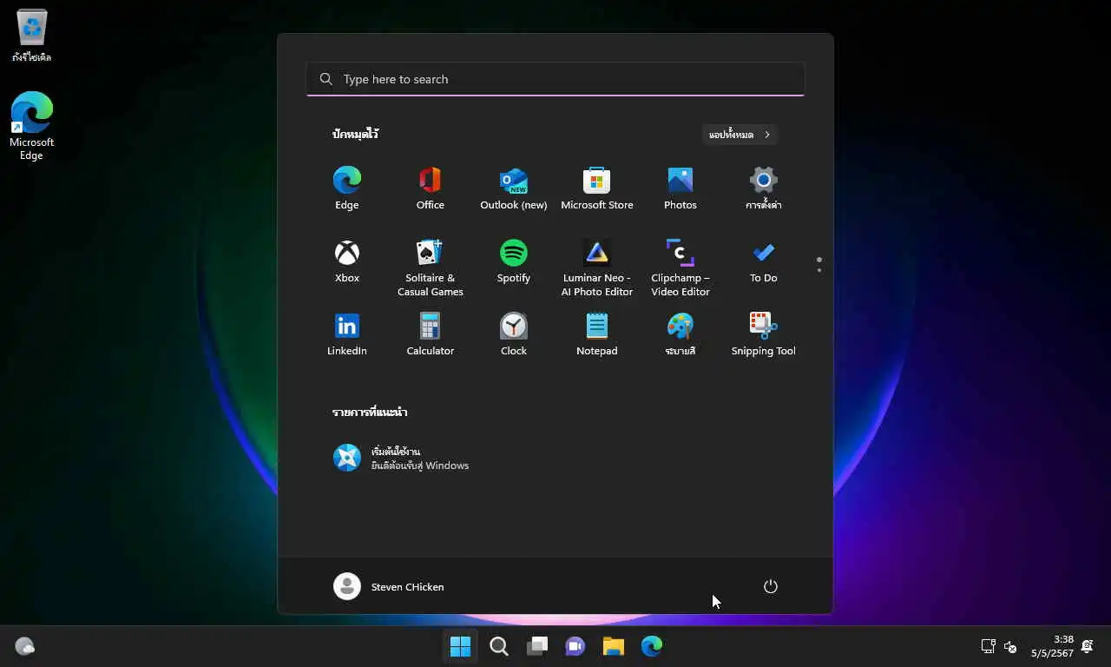
Task: Launch Chat from the taskbar
Action: [575, 646]
